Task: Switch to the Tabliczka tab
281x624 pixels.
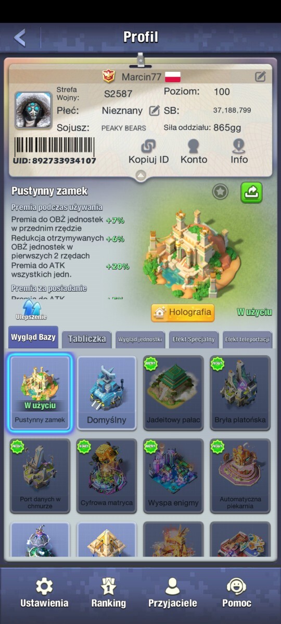Action: [x=87, y=339]
